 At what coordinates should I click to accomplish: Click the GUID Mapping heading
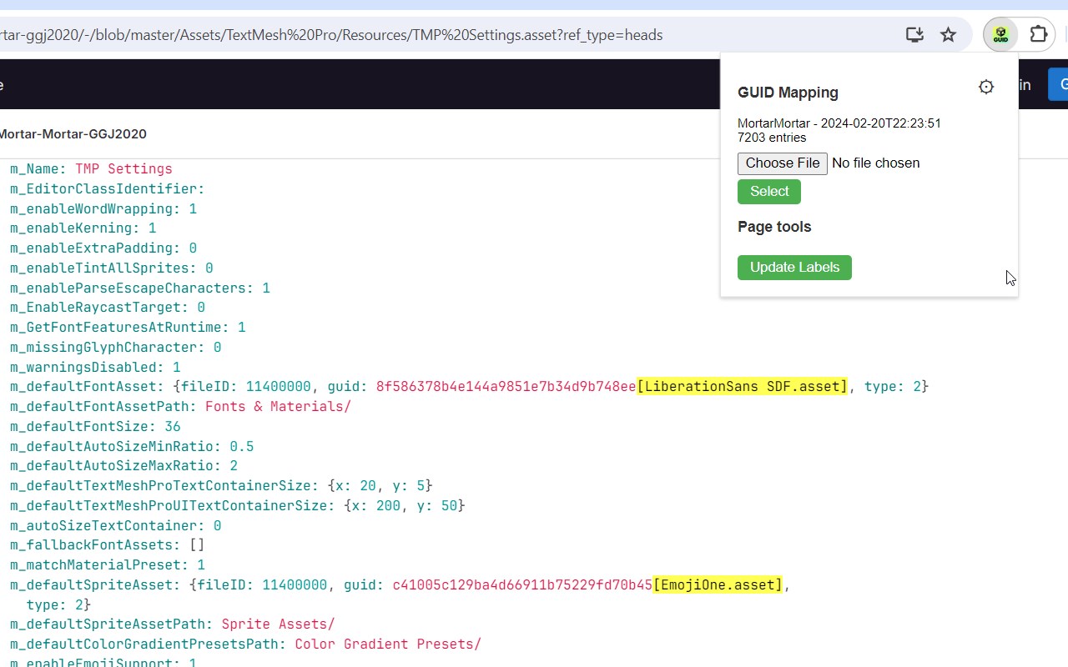point(788,93)
